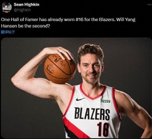The height and width of the screenshot is (139, 152).
Task: Click the BLAZERS wordmark on the jersey
Action: 92,114
